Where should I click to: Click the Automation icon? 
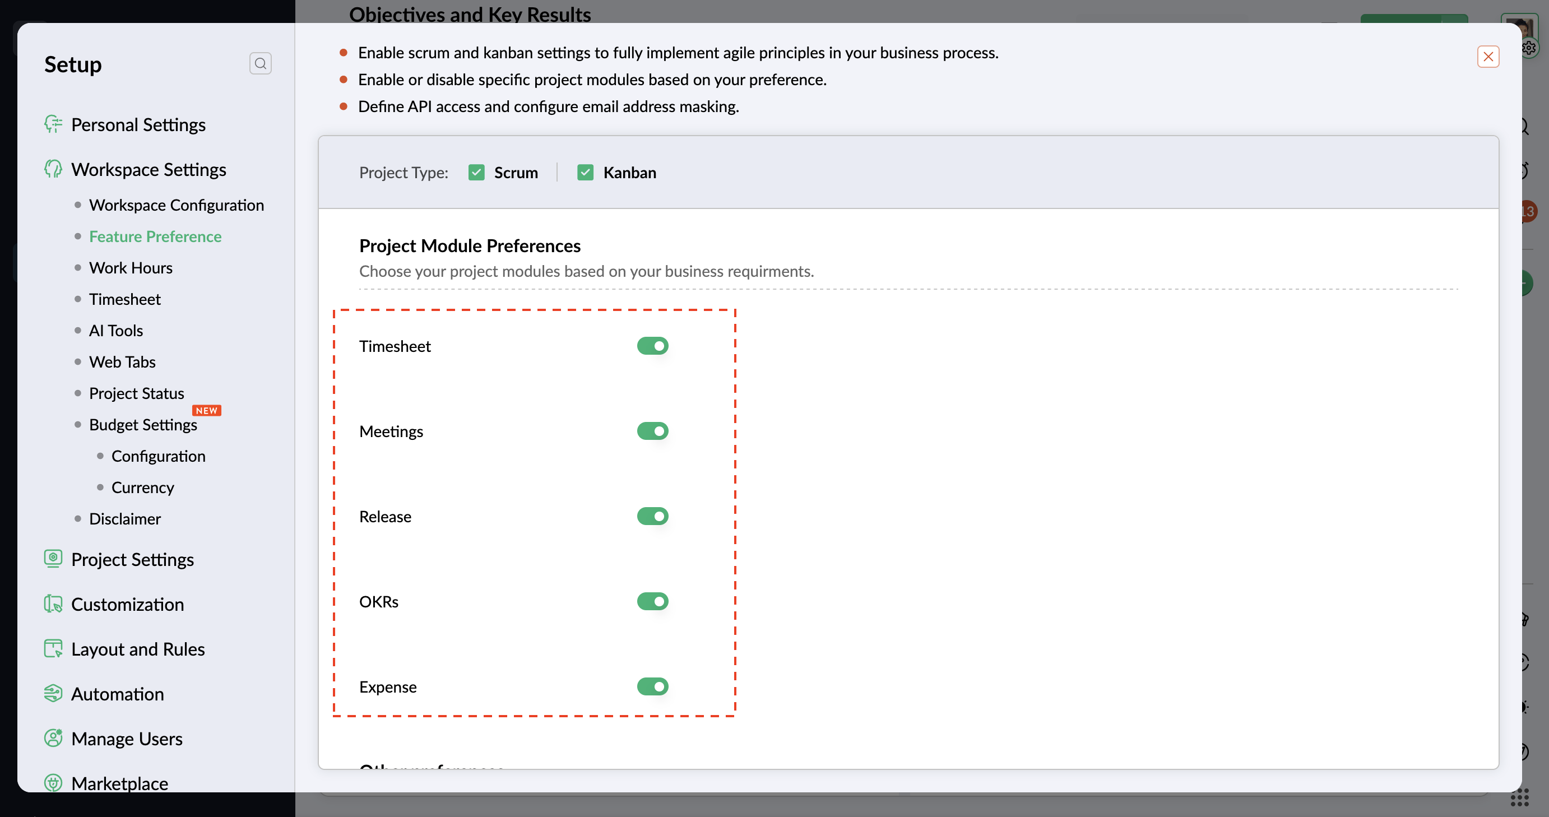[x=53, y=693]
